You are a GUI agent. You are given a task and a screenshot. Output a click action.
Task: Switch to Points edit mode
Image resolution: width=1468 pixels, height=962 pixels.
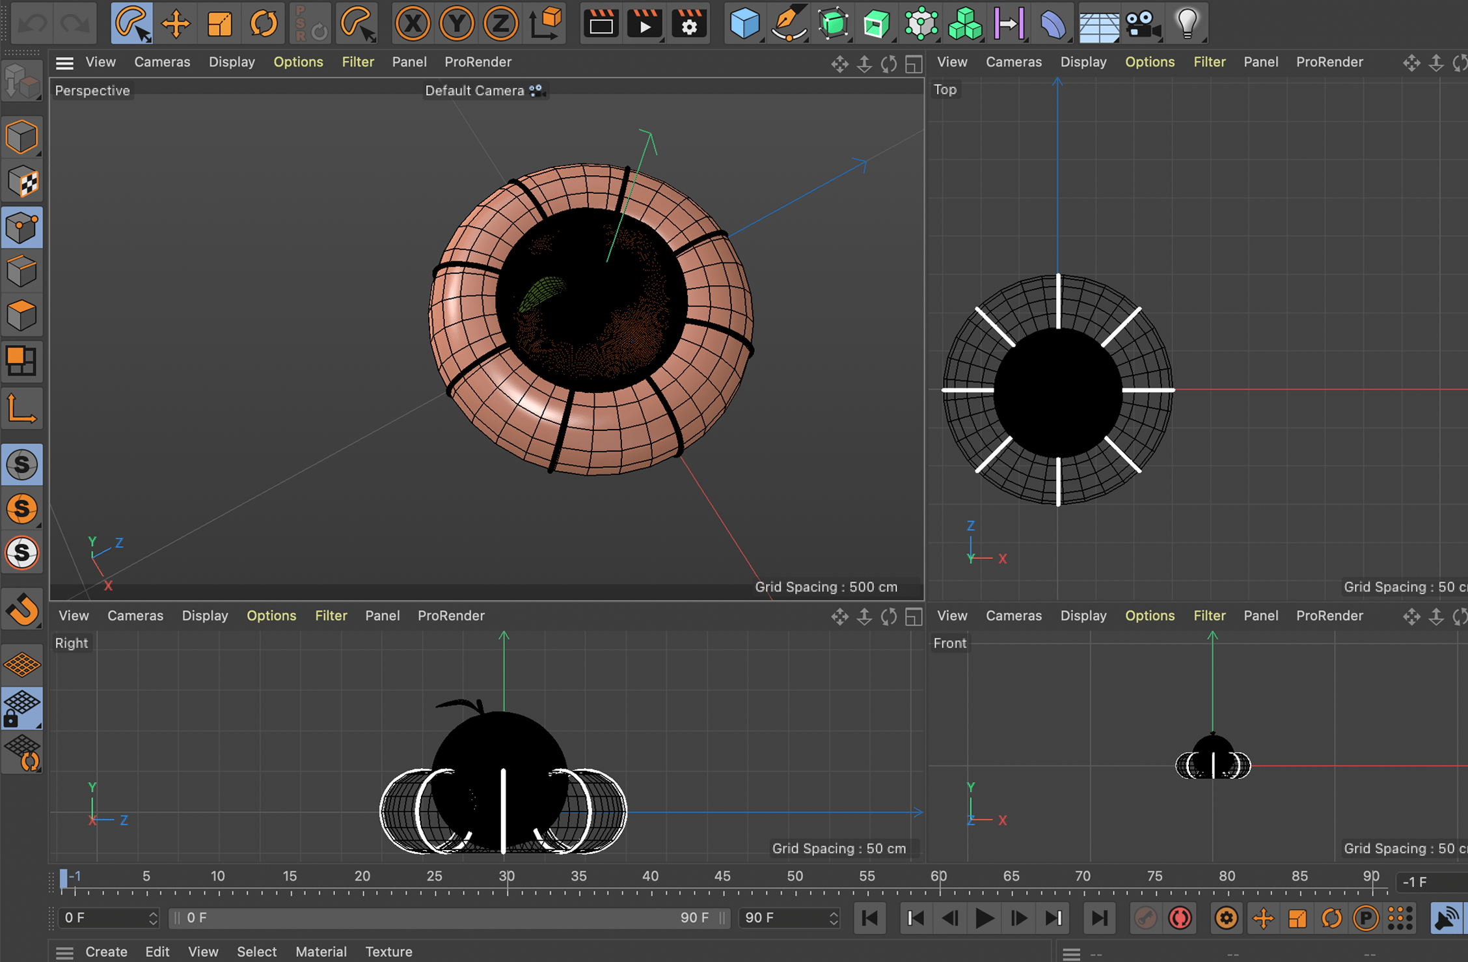pyautogui.click(x=22, y=227)
